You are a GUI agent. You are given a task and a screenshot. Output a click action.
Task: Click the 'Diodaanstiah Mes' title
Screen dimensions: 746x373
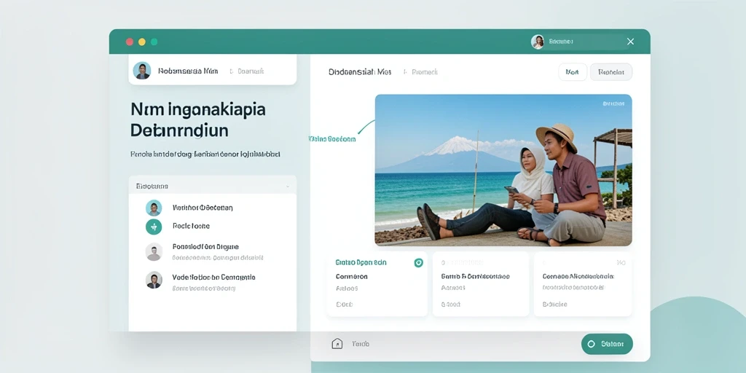tap(360, 72)
